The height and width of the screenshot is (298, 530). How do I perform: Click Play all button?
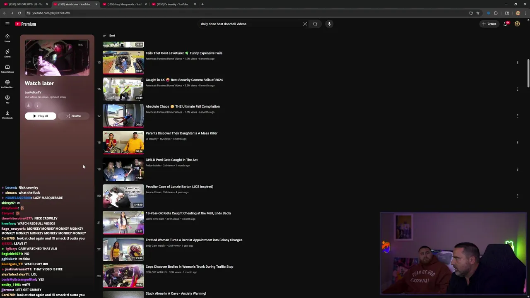pos(41,116)
